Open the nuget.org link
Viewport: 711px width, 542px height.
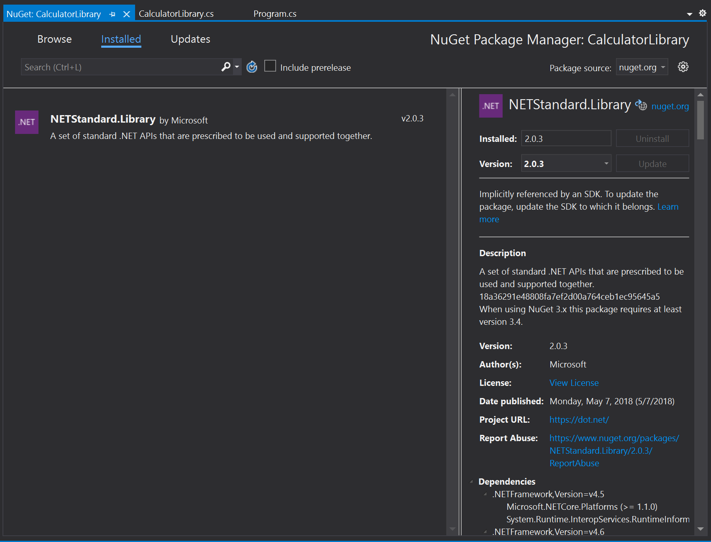point(670,106)
